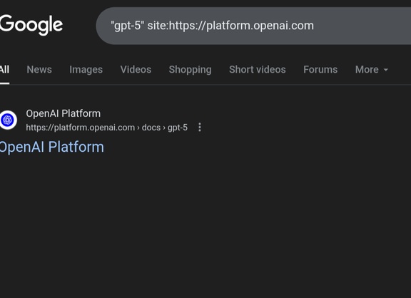Open the three-dot menu beside result URL
The image size is (411, 298).
(200, 128)
